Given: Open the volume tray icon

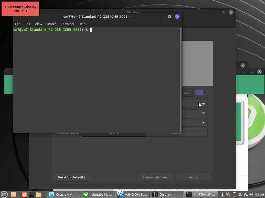Looking at the screenshot, I should (x=251, y=194).
